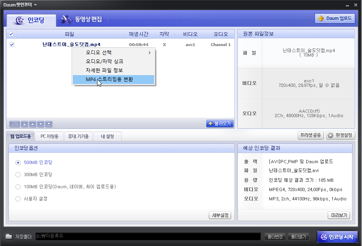Open 환경설정 with the gear button
362x246 pixels.
tap(340, 135)
